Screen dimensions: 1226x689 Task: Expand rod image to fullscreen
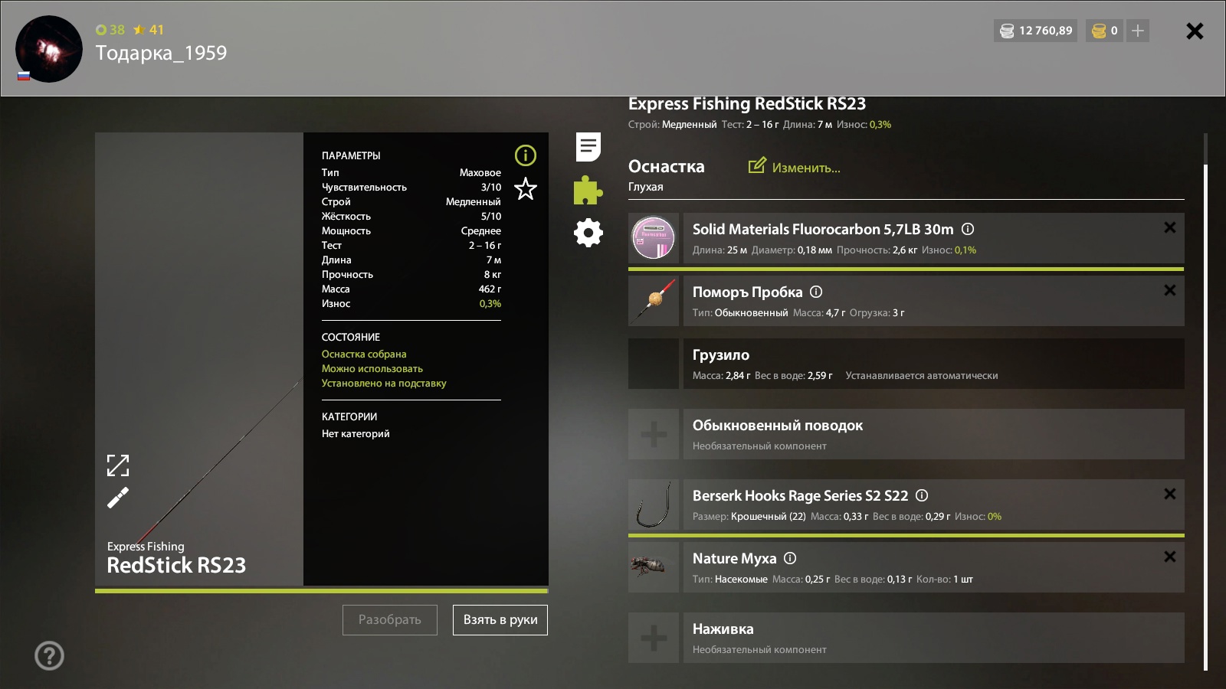point(118,465)
